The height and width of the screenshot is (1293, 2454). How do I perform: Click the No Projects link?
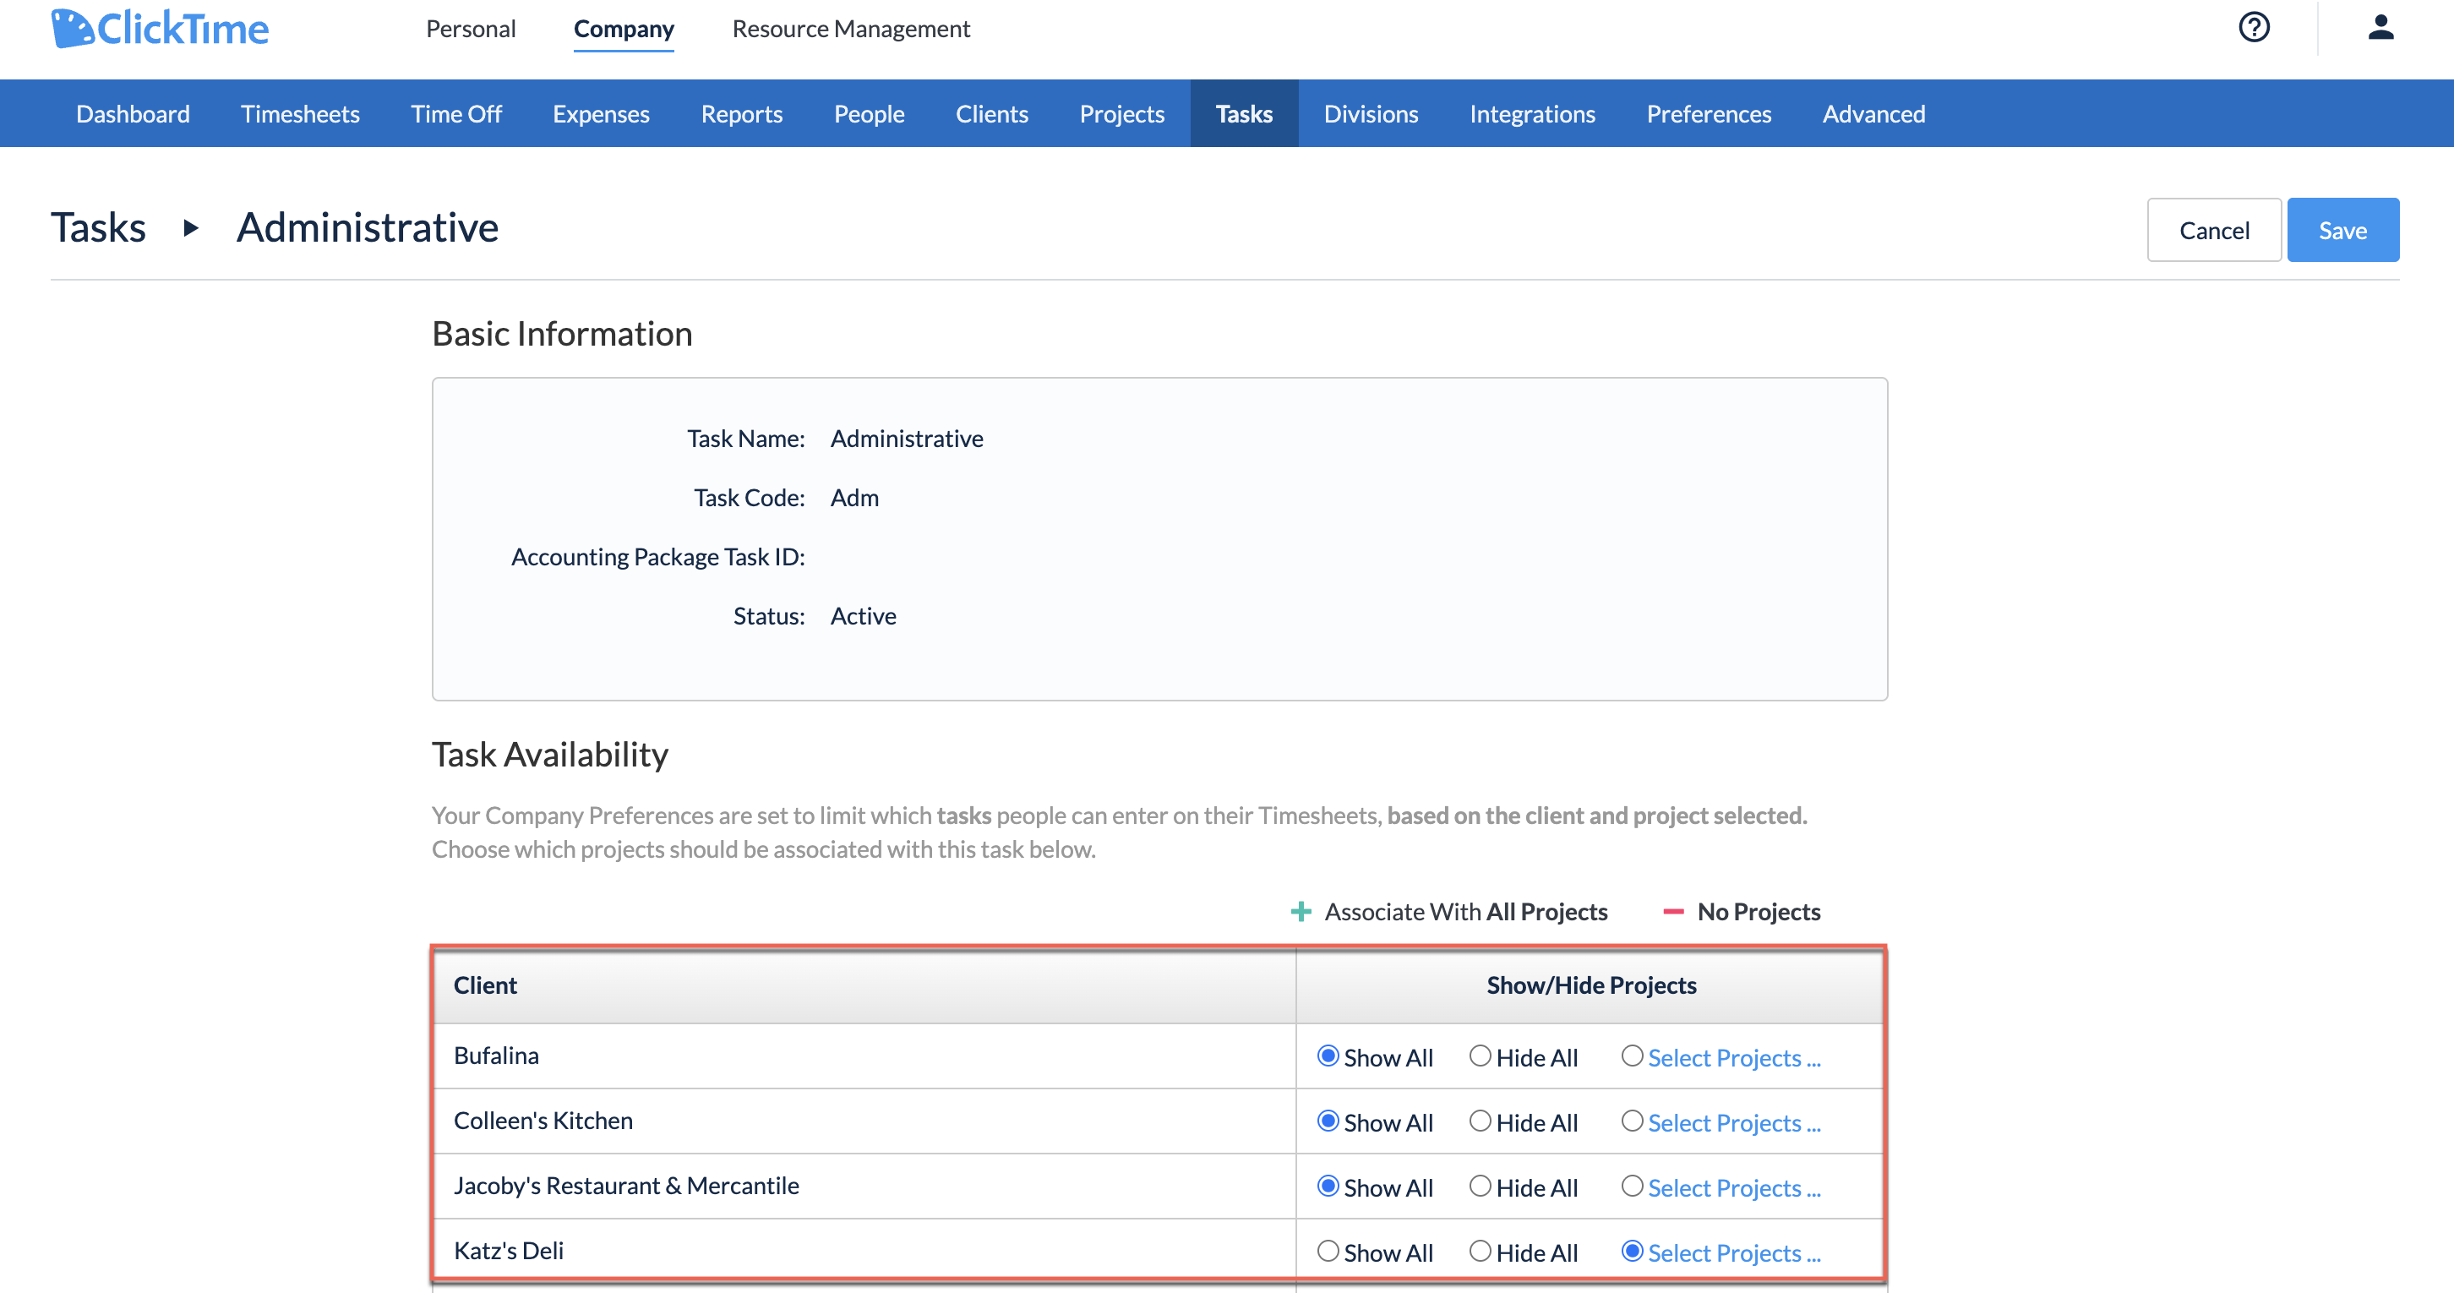coord(1759,912)
